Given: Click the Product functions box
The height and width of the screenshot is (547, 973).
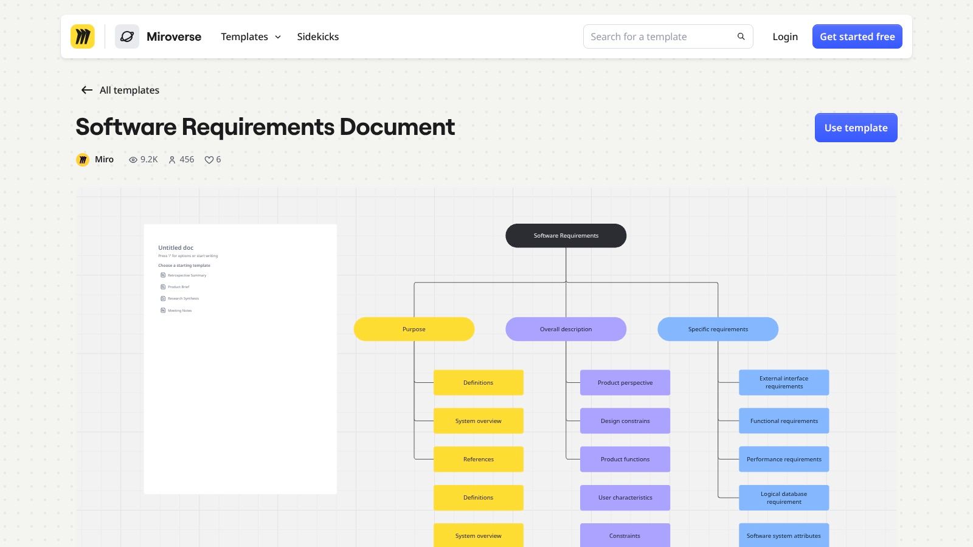Looking at the screenshot, I should (x=625, y=459).
